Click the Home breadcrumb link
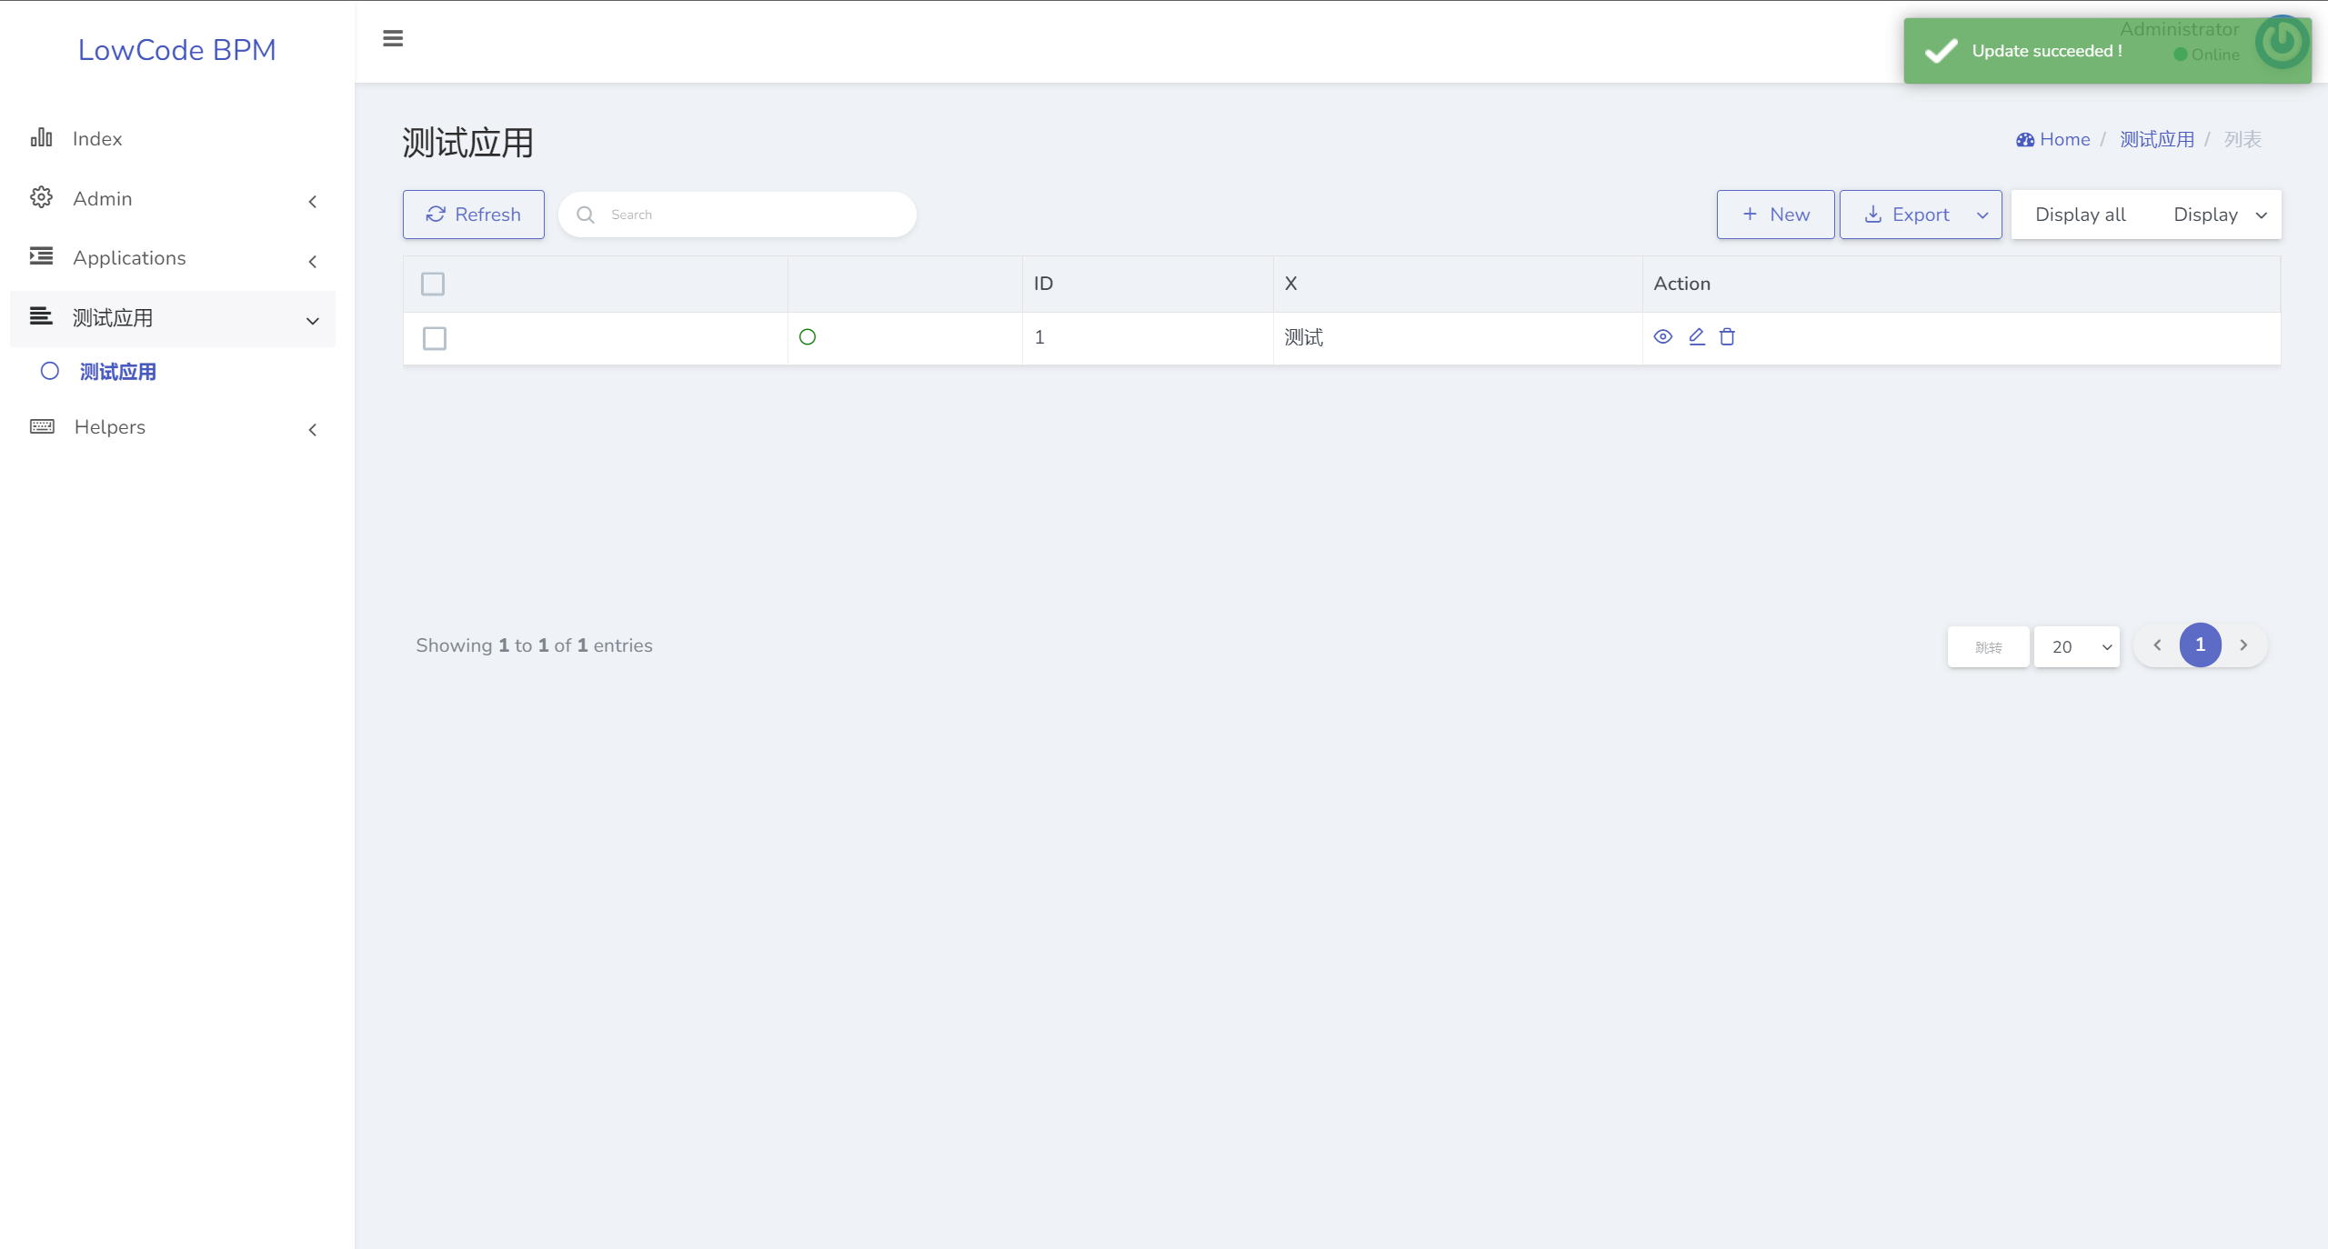Image resolution: width=2328 pixels, height=1249 pixels. tap(2063, 139)
